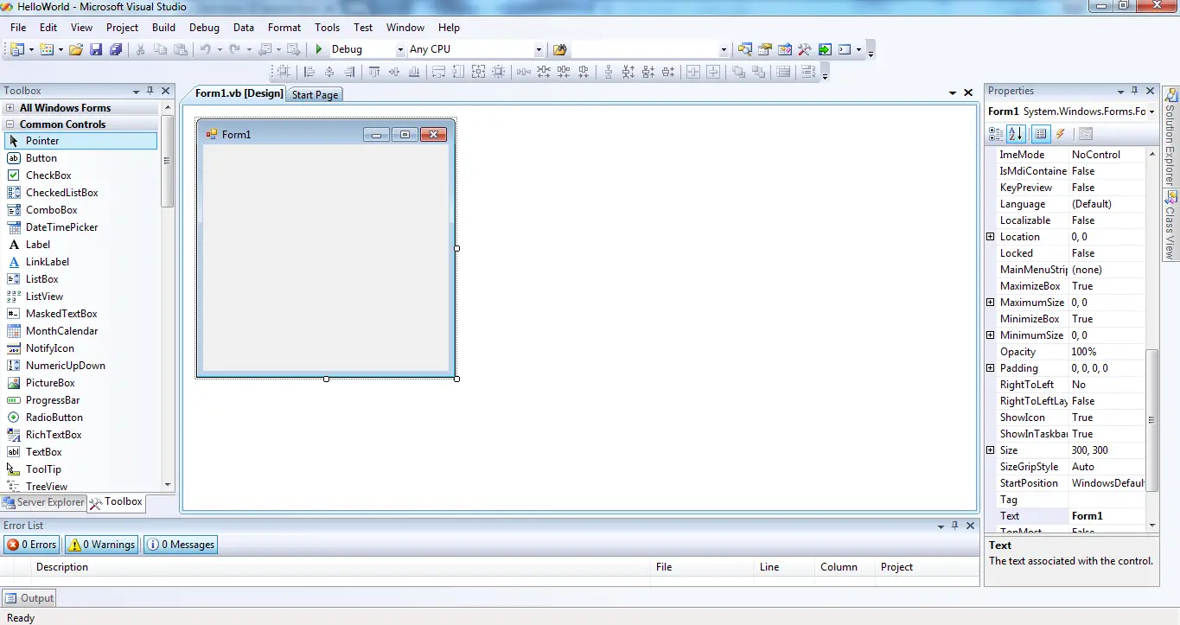Viewport: 1180px width, 625px height.
Task: Toggle the Errors filter button
Action: [x=32, y=545]
